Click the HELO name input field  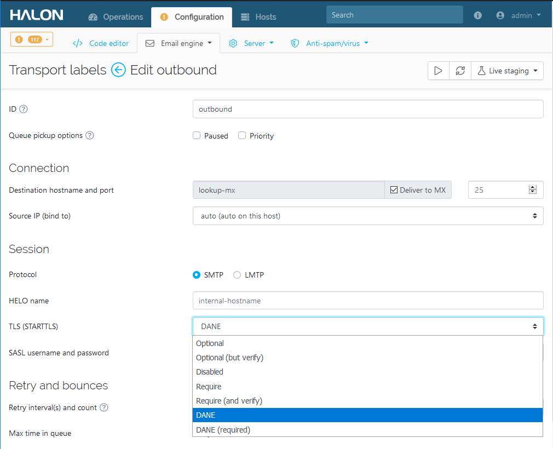368,301
